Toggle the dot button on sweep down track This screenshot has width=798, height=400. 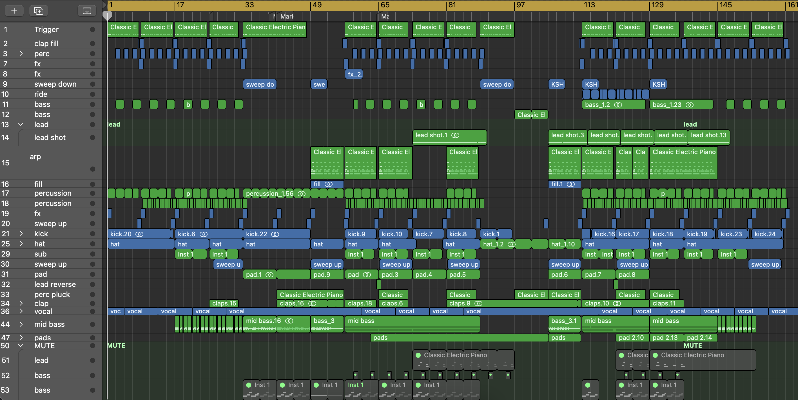click(x=92, y=84)
